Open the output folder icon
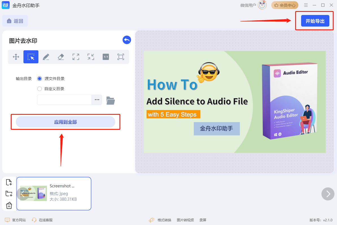 (x=110, y=100)
